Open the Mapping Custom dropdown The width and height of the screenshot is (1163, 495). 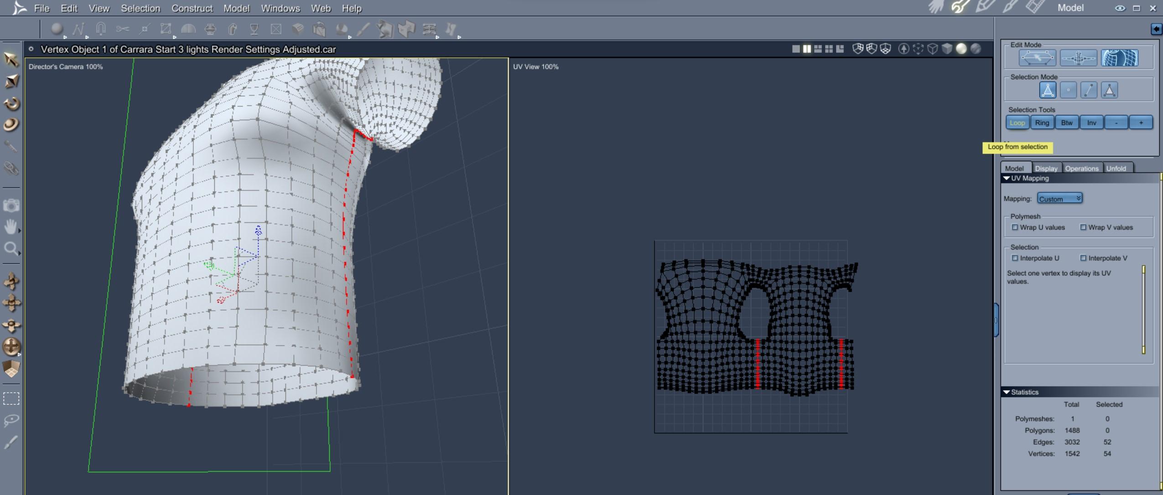[x=1059, y=199]
